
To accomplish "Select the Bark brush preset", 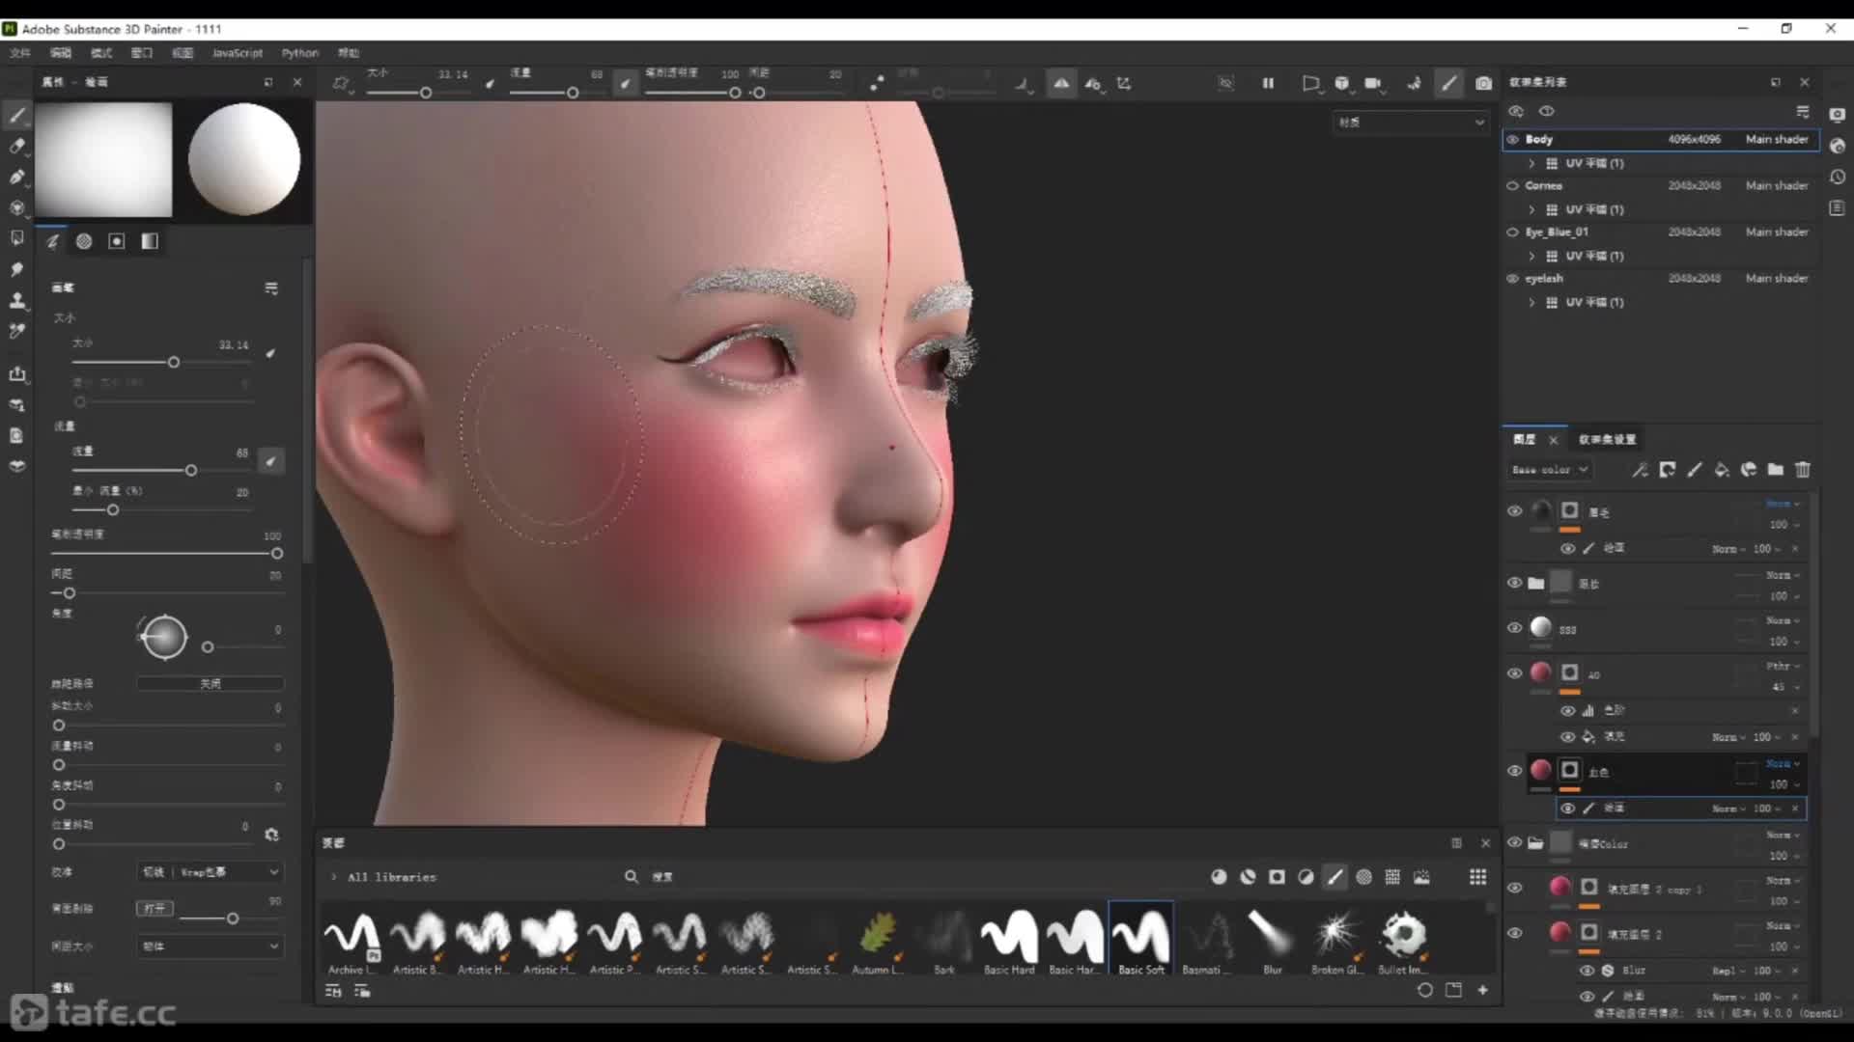I will pyautogui.click(x=943, y=940).
